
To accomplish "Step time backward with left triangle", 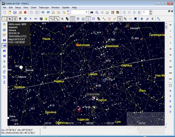I will [124, 12].
